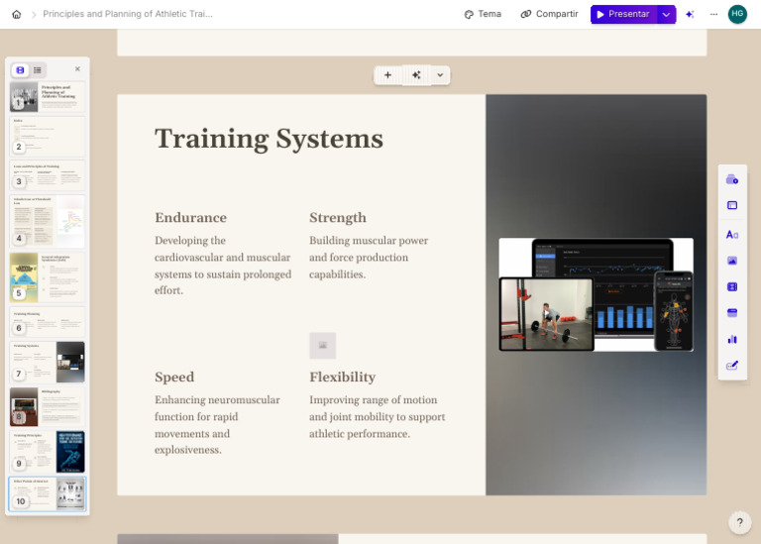Add a blank card with plus button

click(387, 75)
